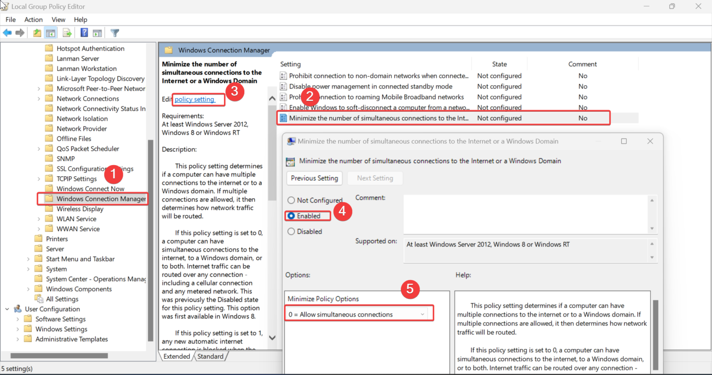Click the Forward arrow toolbar icon
Viewport: 712px width, 375px height.
click(20, 33)
